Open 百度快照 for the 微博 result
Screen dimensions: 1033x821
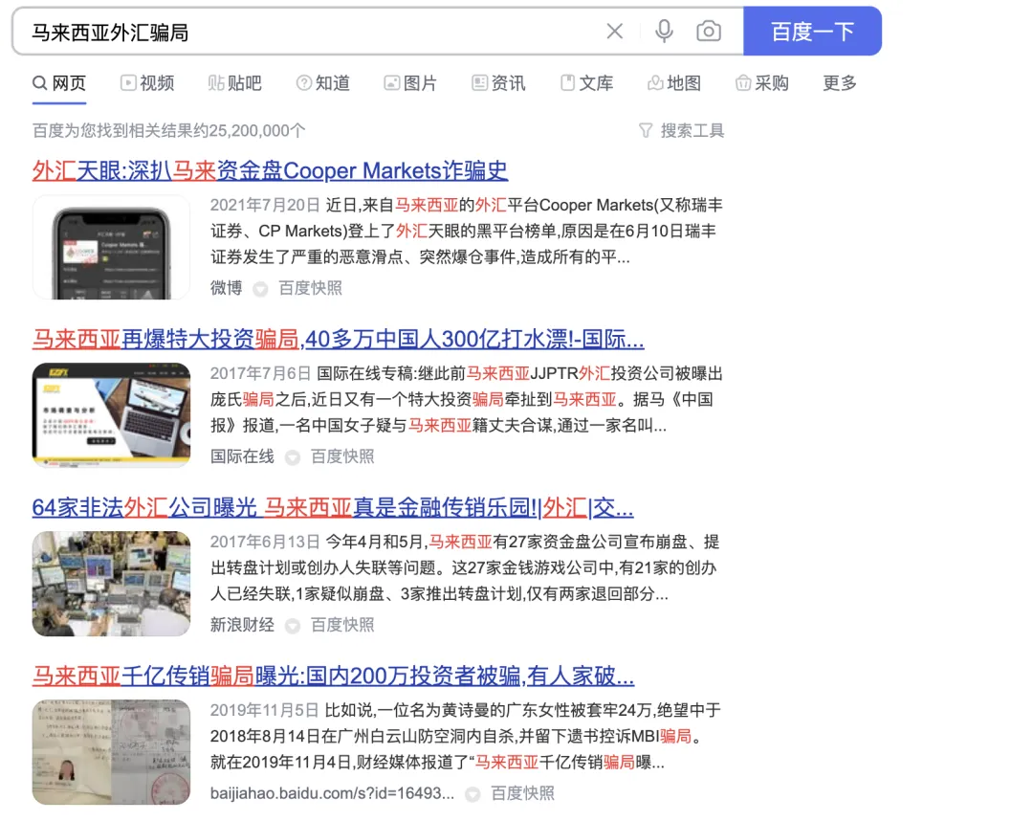[x=310, y=288]
